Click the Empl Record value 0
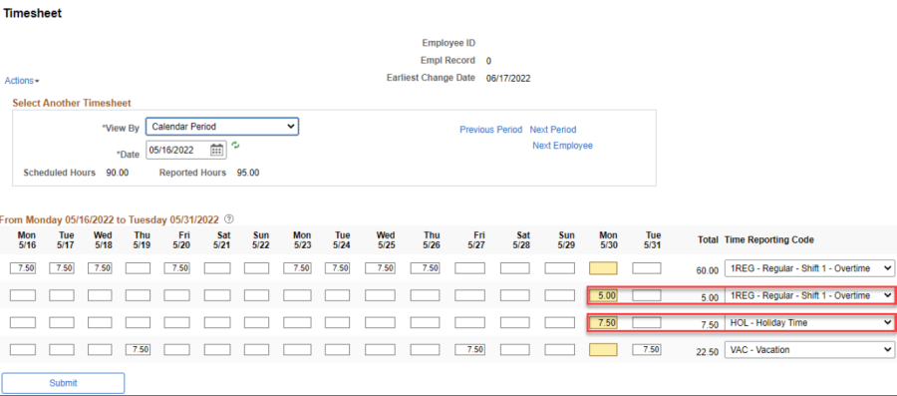Screen dimensions: 897x396 coord(488,61)
